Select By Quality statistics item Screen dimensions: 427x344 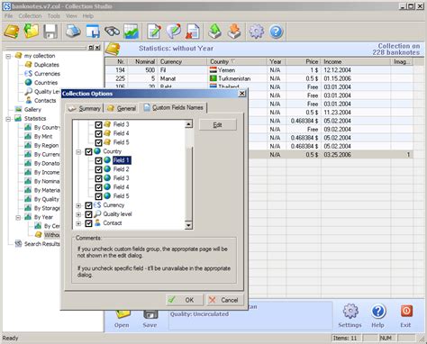(x=47, y=199)
